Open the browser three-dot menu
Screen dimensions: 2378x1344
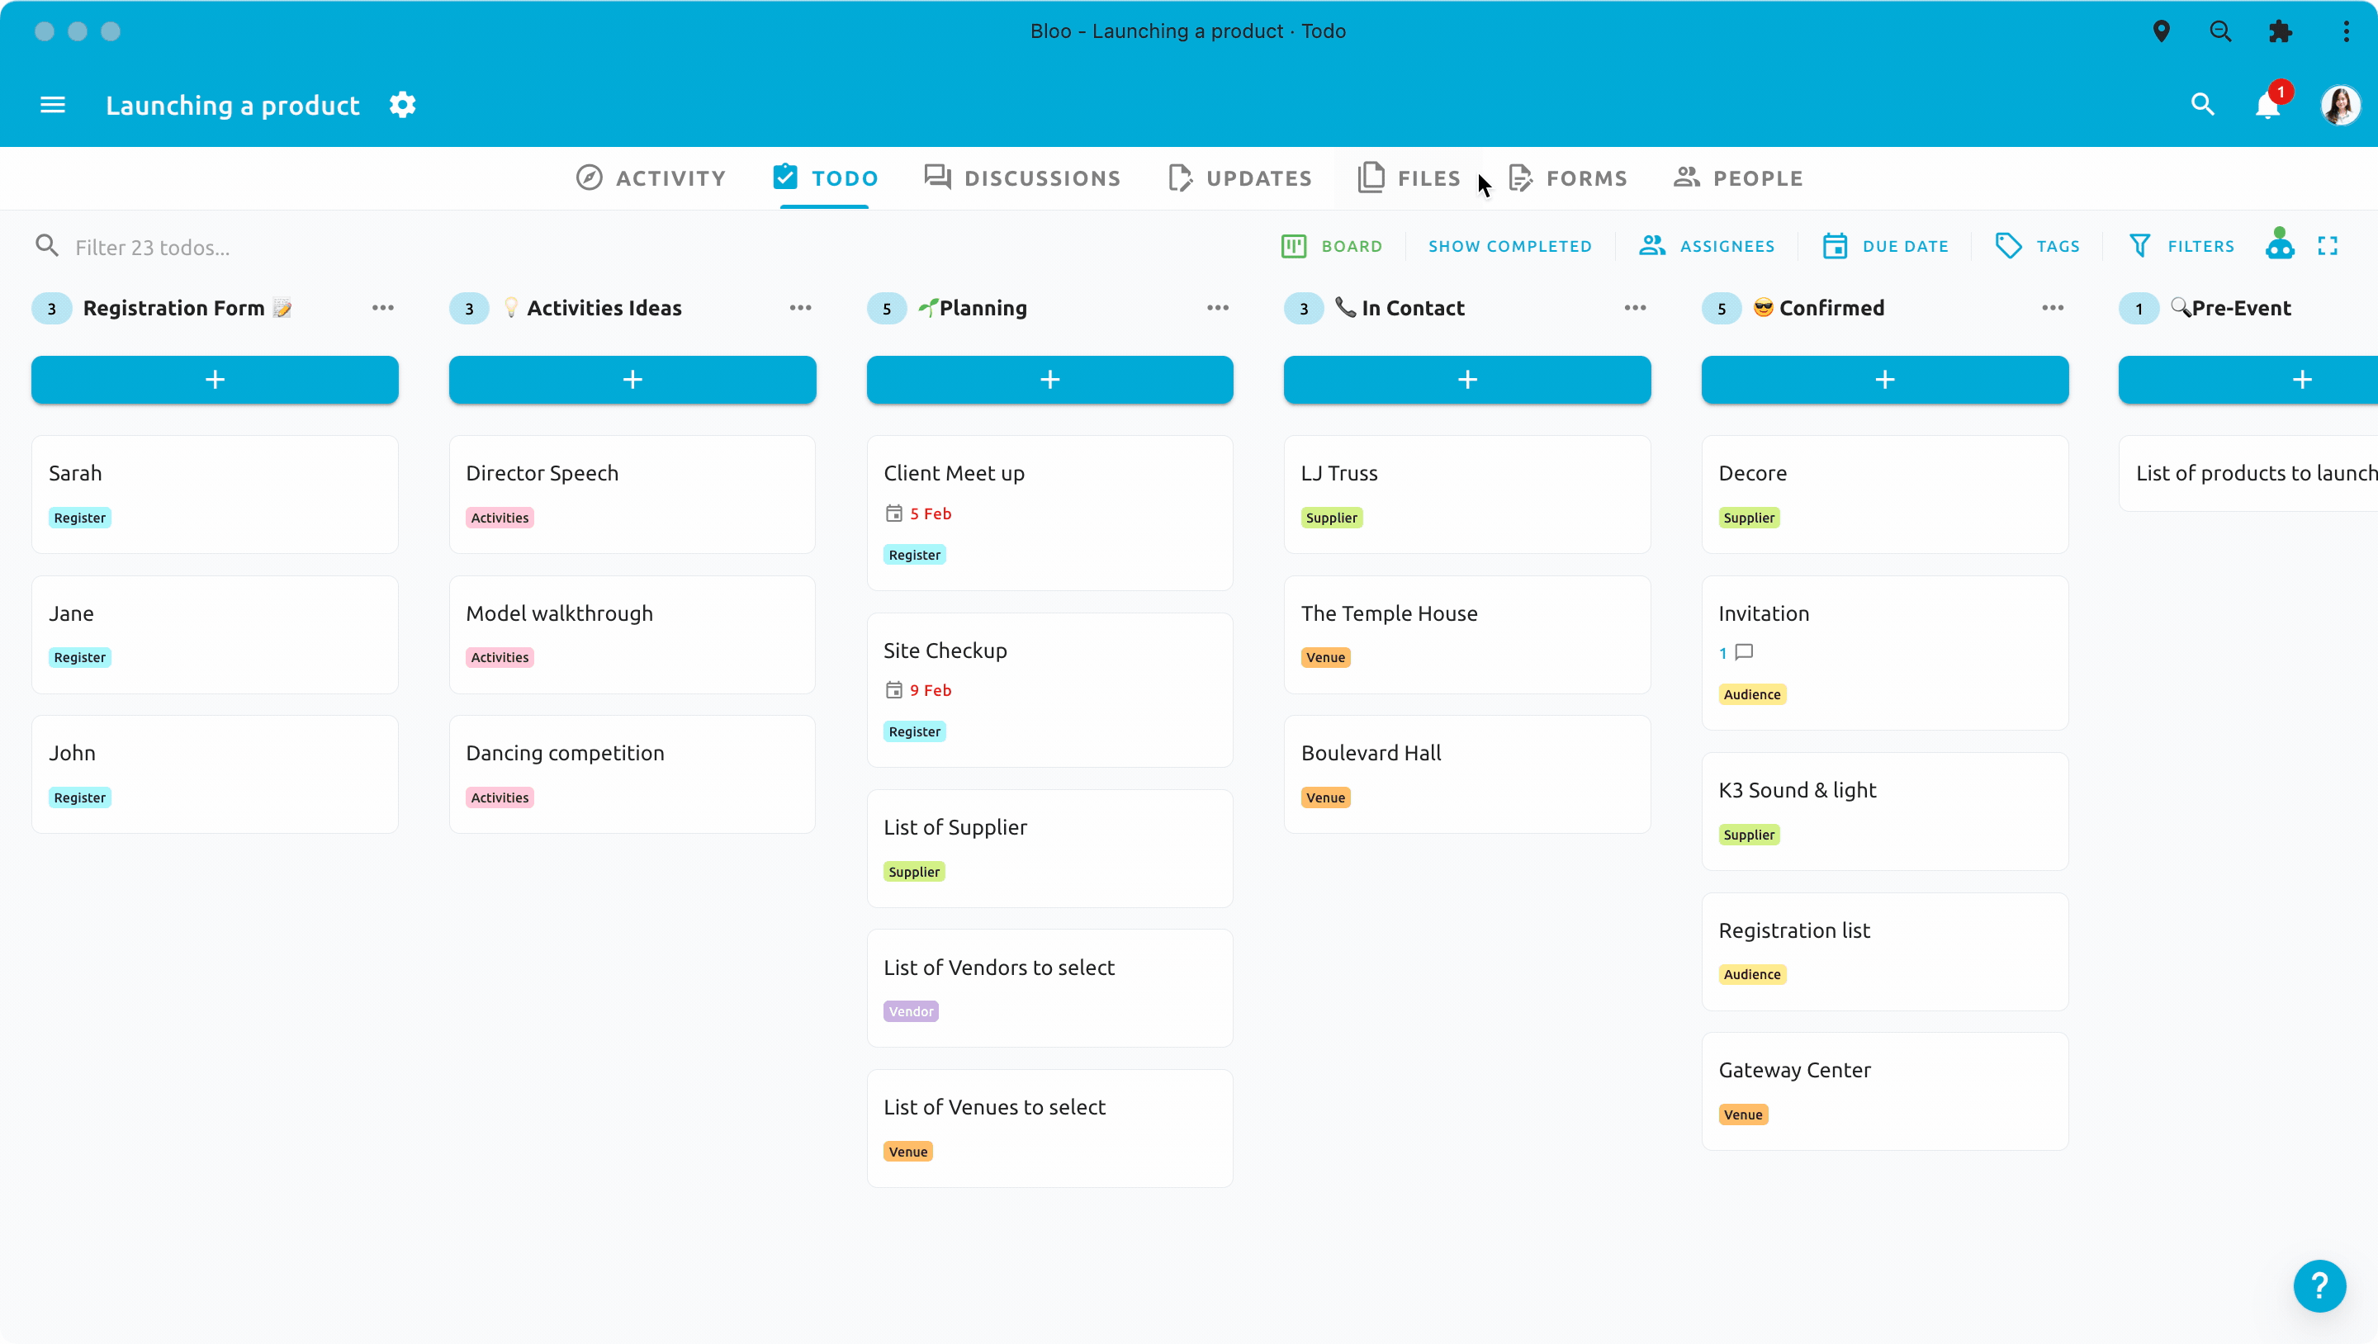tap(2346, 31)
